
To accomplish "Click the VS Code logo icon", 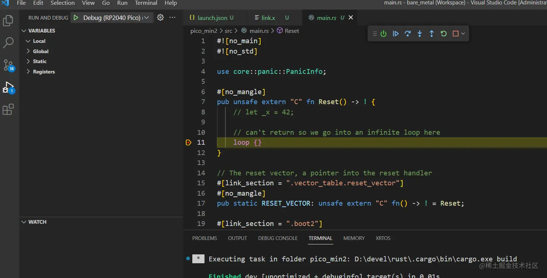I will [x=6, y=3].
